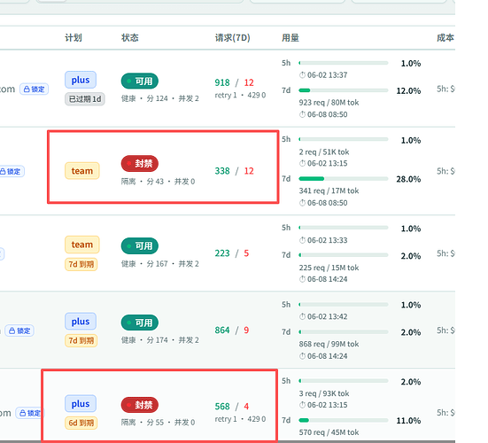The image size is (488, 443).
Task: Click the text 隔离 · 分 43 · 并发 0
Action: [x=159, y=182]
